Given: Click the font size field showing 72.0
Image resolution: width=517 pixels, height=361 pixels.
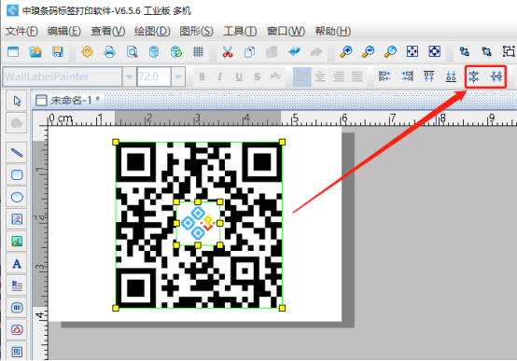Looking at the screenshot, I should click(x=154, y=76).
